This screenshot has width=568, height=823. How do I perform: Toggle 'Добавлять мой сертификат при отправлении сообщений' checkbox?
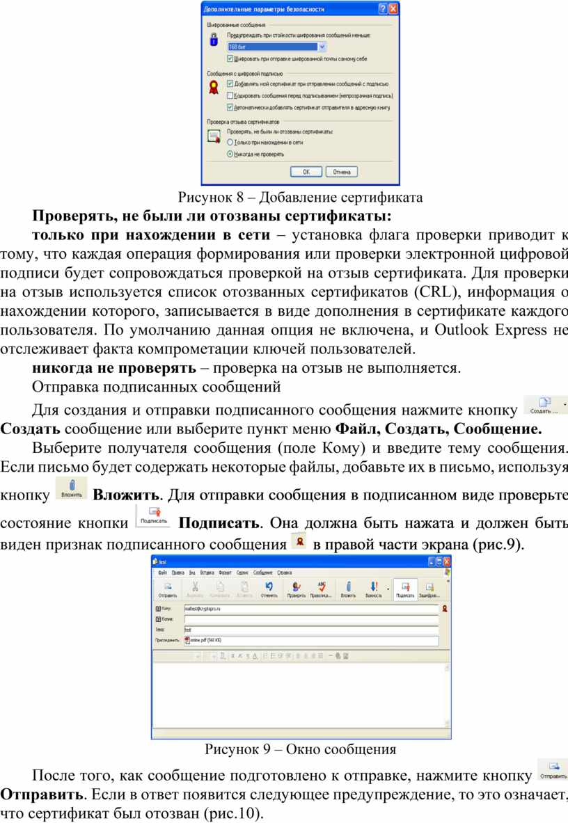[230, 83]
